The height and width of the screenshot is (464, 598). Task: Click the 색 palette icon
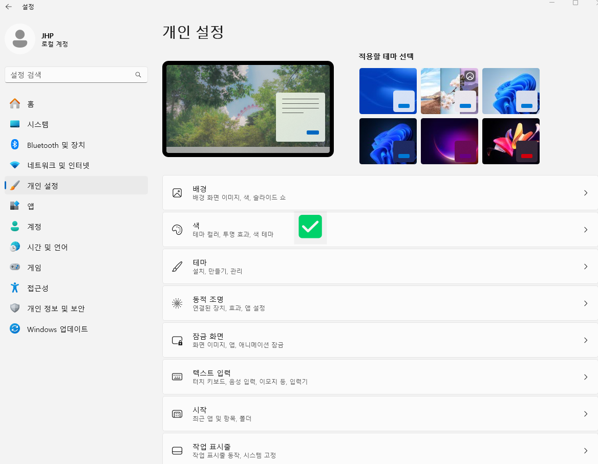pyautogui.click(x=177, y=230)
